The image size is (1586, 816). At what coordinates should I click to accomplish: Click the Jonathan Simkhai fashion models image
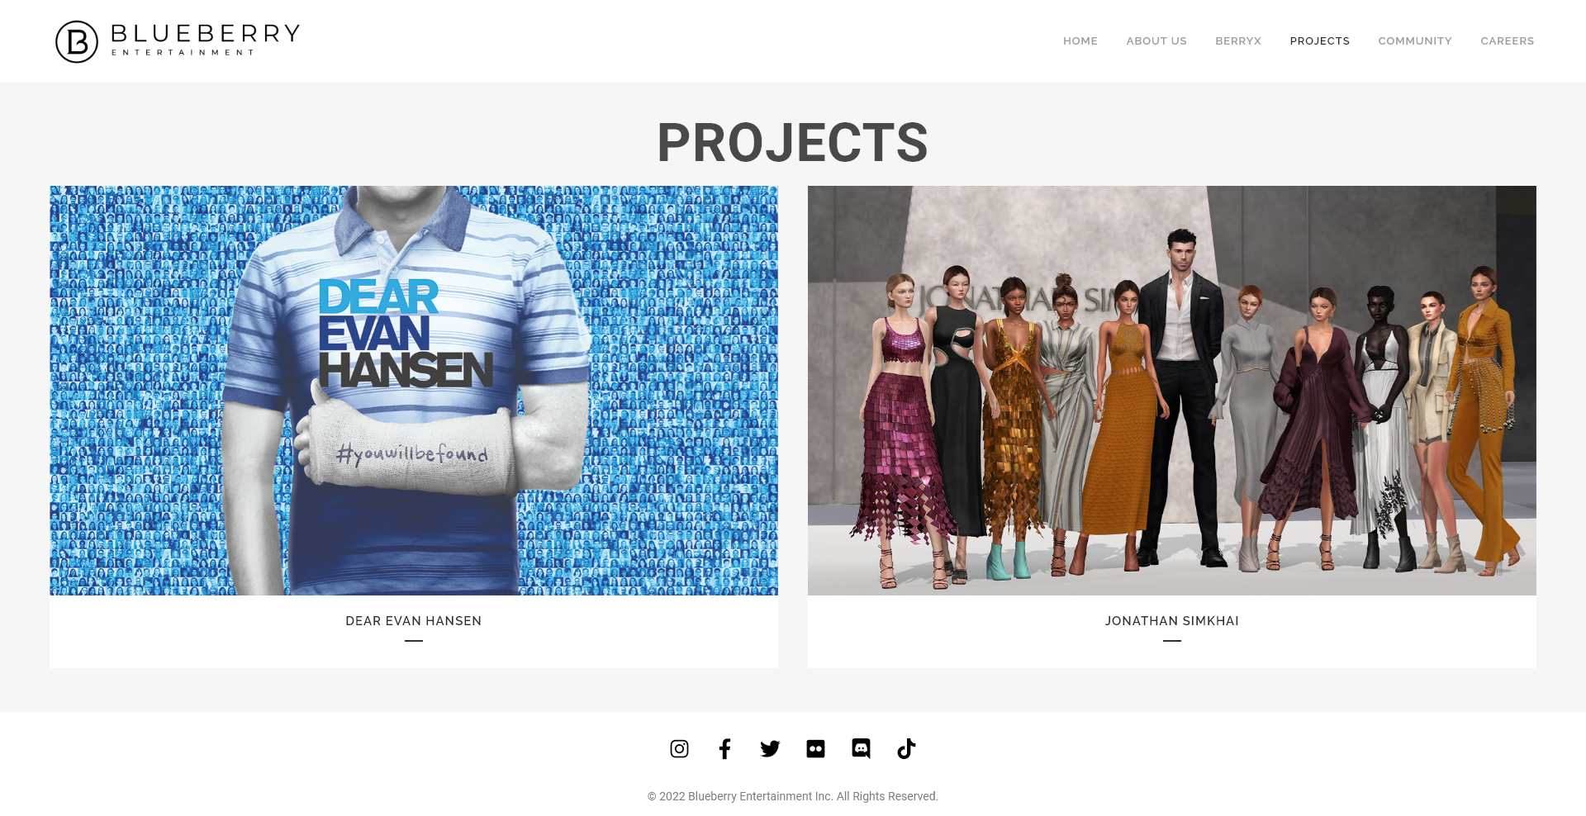coord(1172,391)
